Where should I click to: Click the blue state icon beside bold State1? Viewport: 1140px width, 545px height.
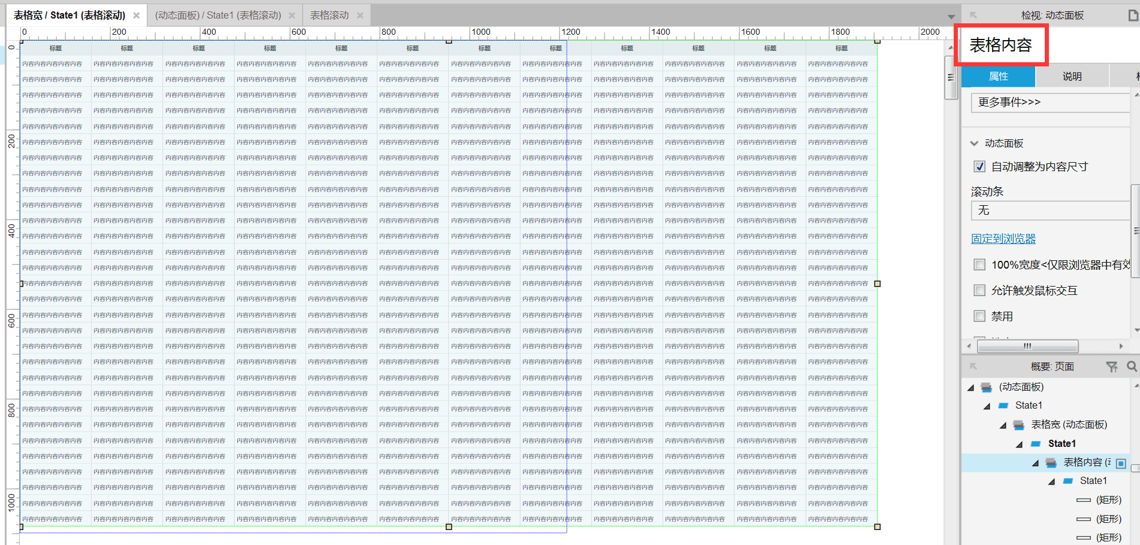point(1035,444)
